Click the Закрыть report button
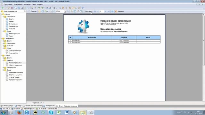Screen dimensions: 205x115 pyautogui.click(x=119, y=11)
